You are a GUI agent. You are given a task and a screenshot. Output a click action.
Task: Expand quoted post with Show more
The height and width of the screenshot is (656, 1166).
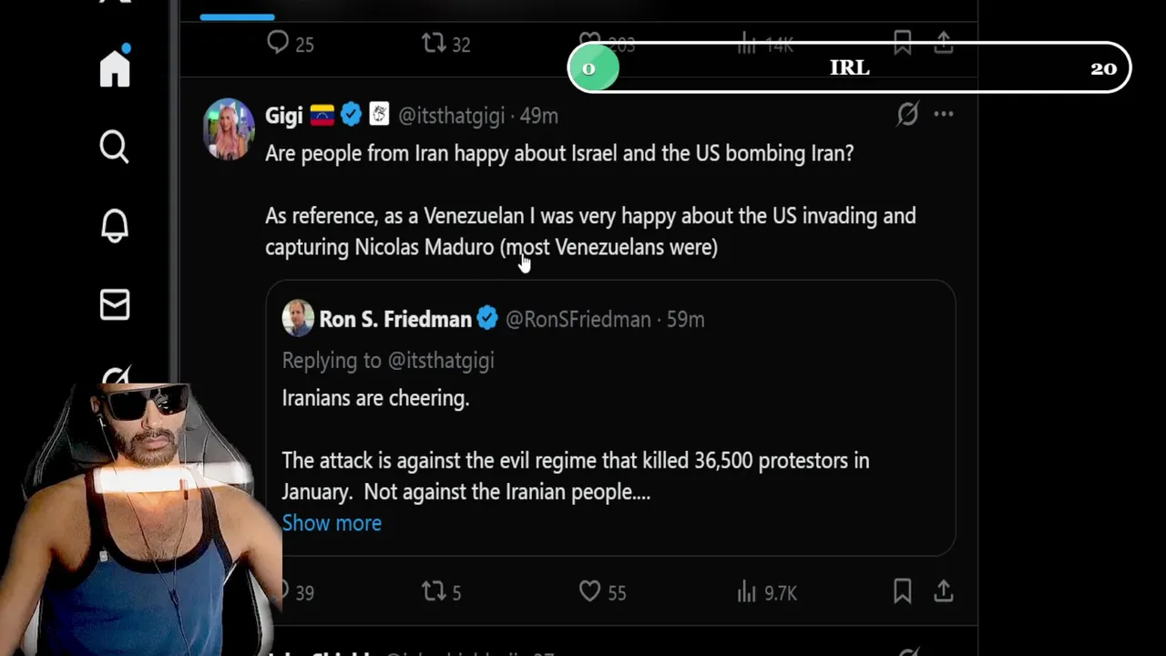pos(332,523)
